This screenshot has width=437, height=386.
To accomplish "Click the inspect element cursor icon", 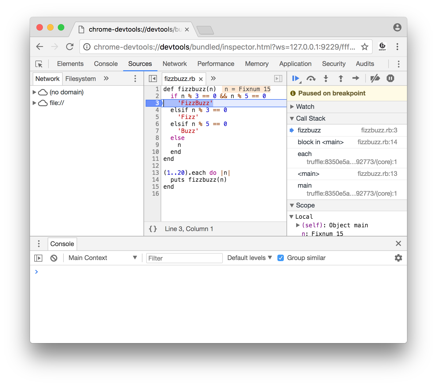I will click(x=39, y=64).
